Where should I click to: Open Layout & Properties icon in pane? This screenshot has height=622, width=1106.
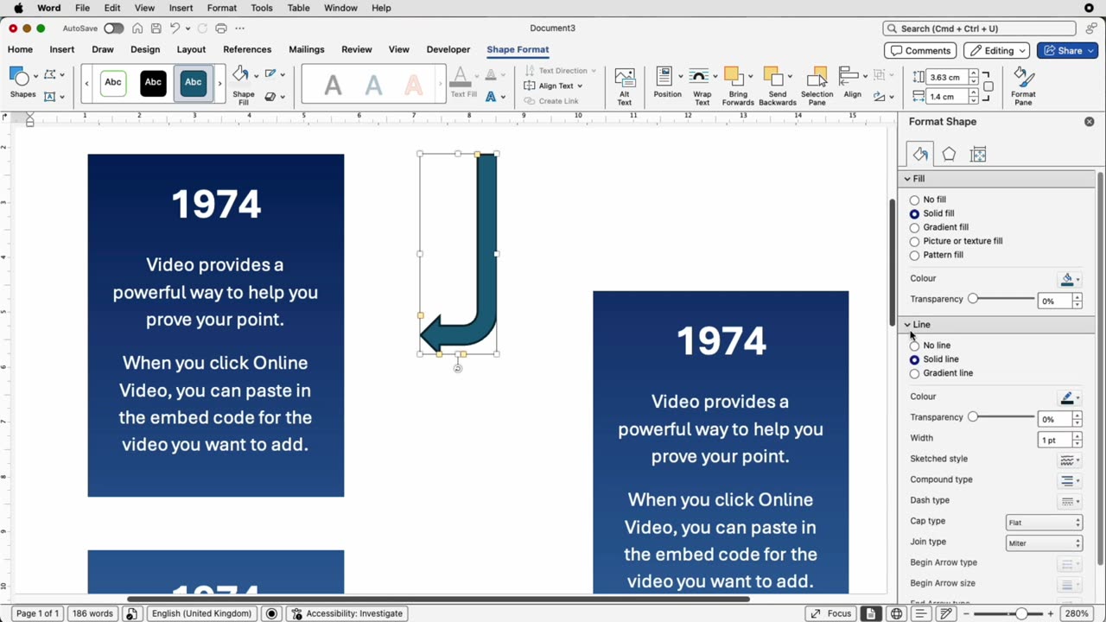(978, 155)
